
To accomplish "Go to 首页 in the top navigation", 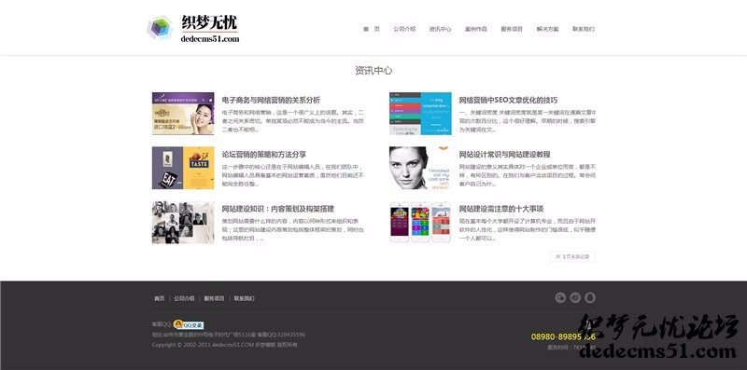I will [372, 29].
